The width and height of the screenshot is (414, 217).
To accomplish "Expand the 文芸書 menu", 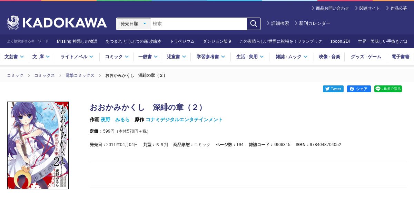I will (x=14, y=57).
